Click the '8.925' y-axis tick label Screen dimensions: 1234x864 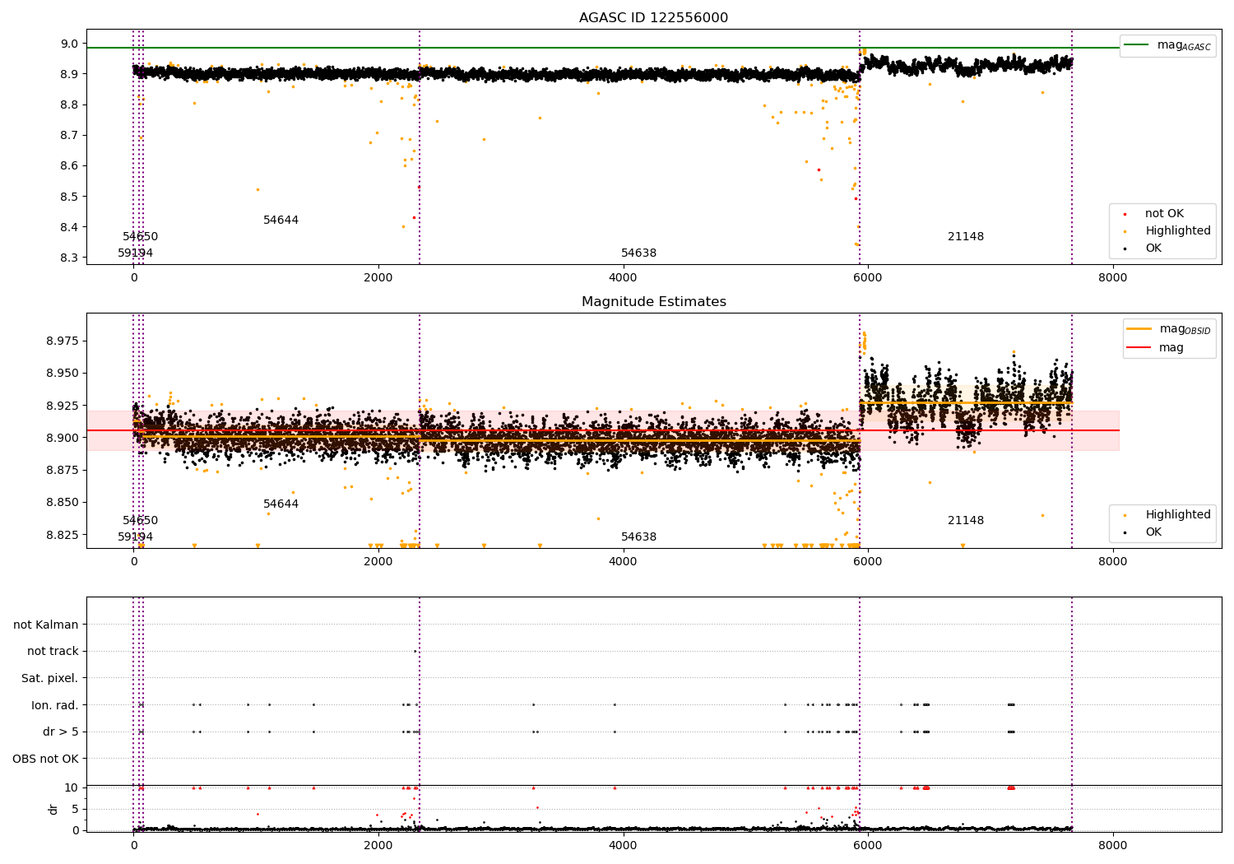point(63,406)
